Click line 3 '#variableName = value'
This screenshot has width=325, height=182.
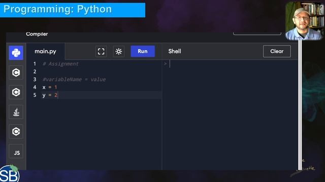coord(74,79)
